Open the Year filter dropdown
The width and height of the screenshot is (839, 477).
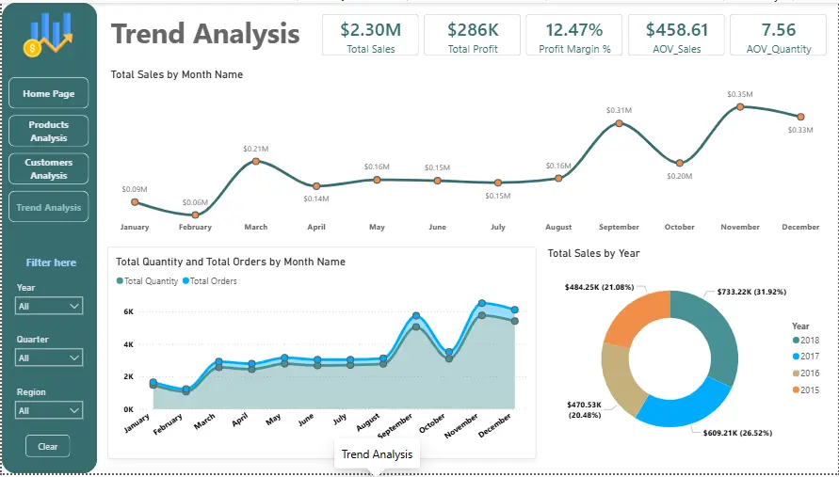point(49,306)
